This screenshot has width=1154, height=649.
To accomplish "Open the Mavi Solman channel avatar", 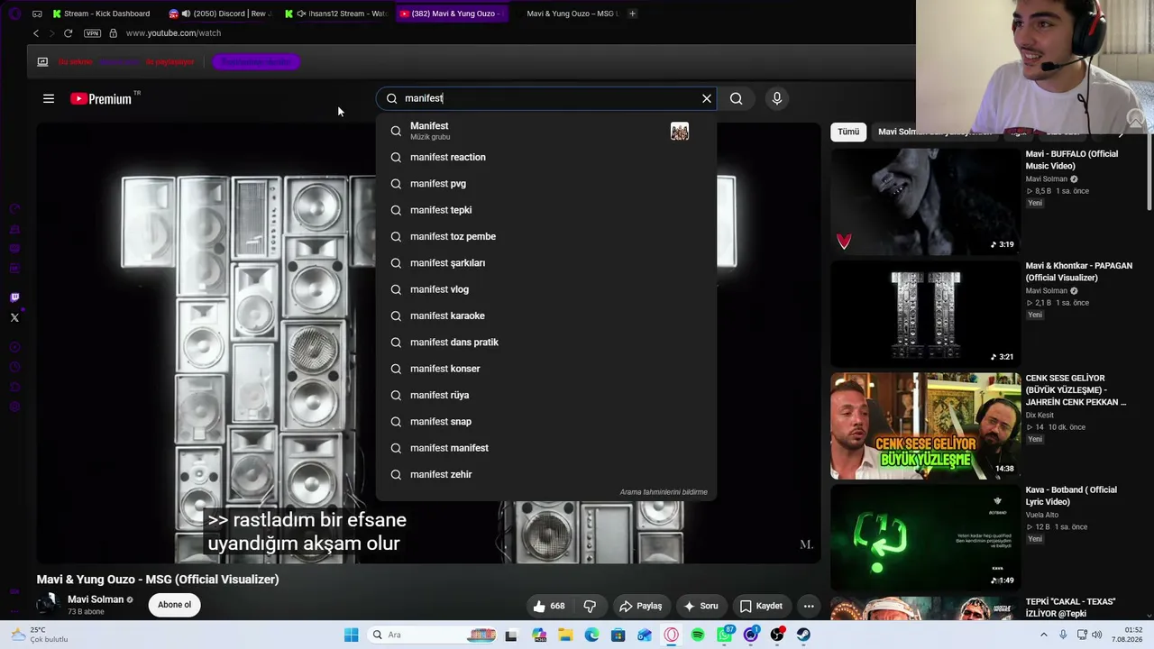I will [49, 605].
